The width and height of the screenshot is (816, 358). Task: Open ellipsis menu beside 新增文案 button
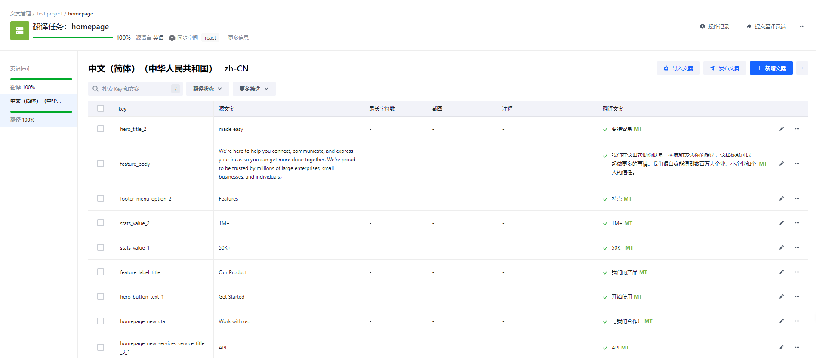802,68
